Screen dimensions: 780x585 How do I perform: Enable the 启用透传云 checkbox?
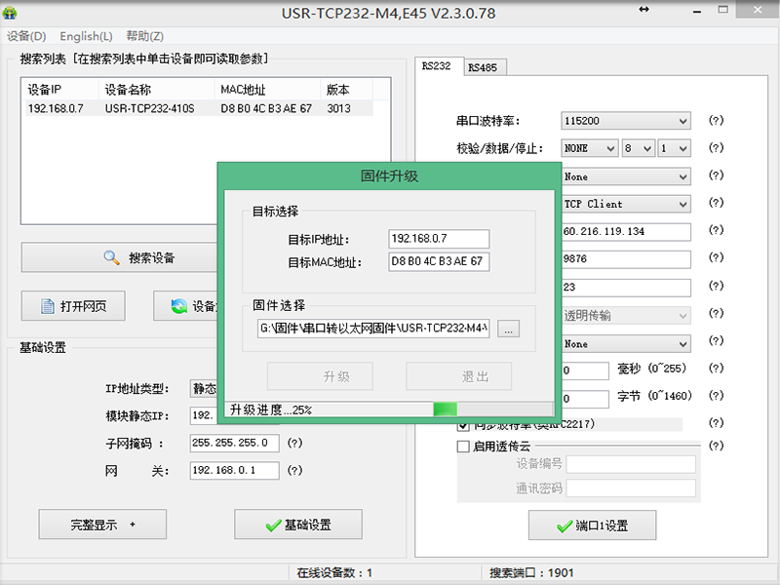[x=464, y=447]
